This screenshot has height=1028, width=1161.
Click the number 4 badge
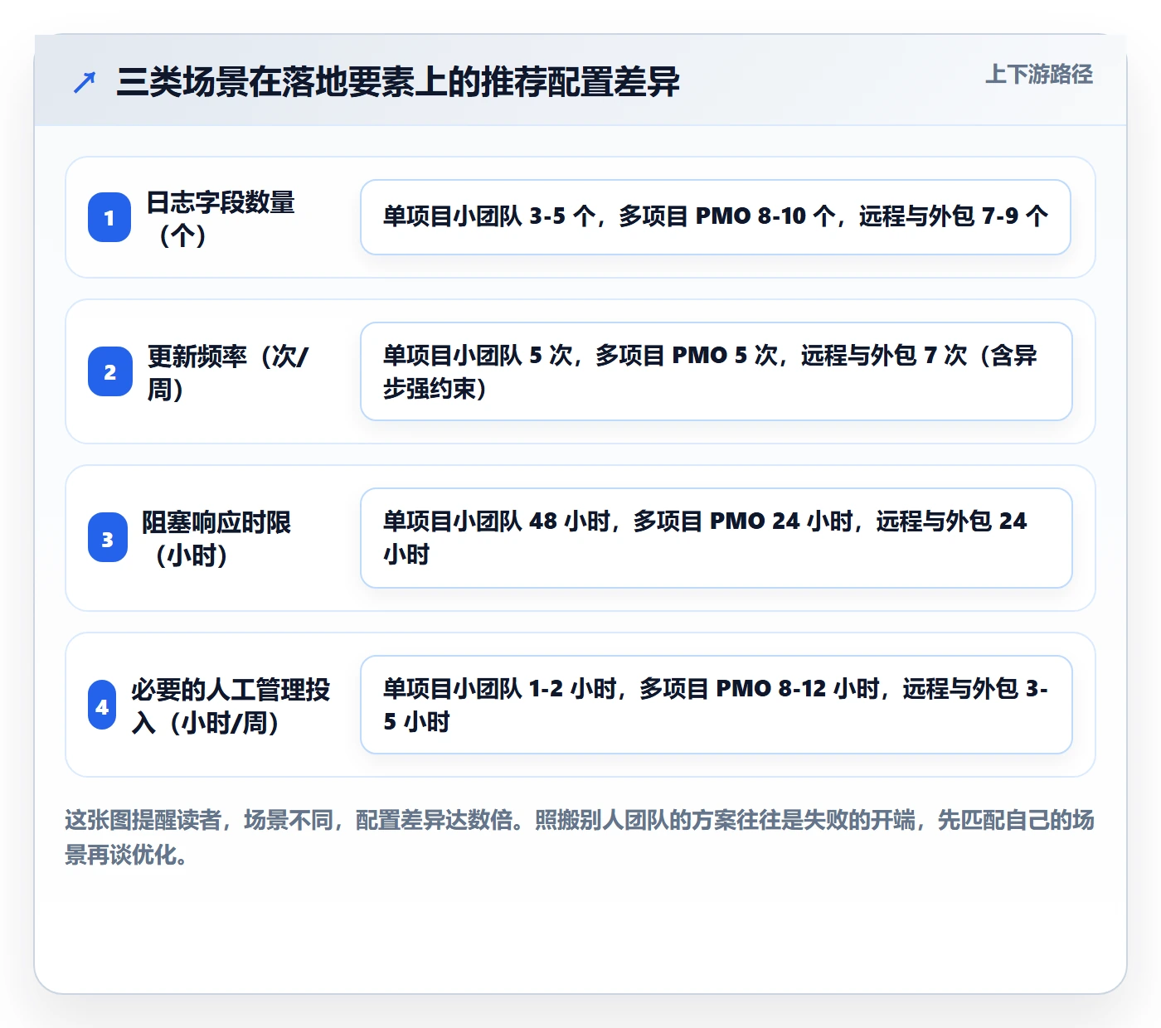point(102,705)
